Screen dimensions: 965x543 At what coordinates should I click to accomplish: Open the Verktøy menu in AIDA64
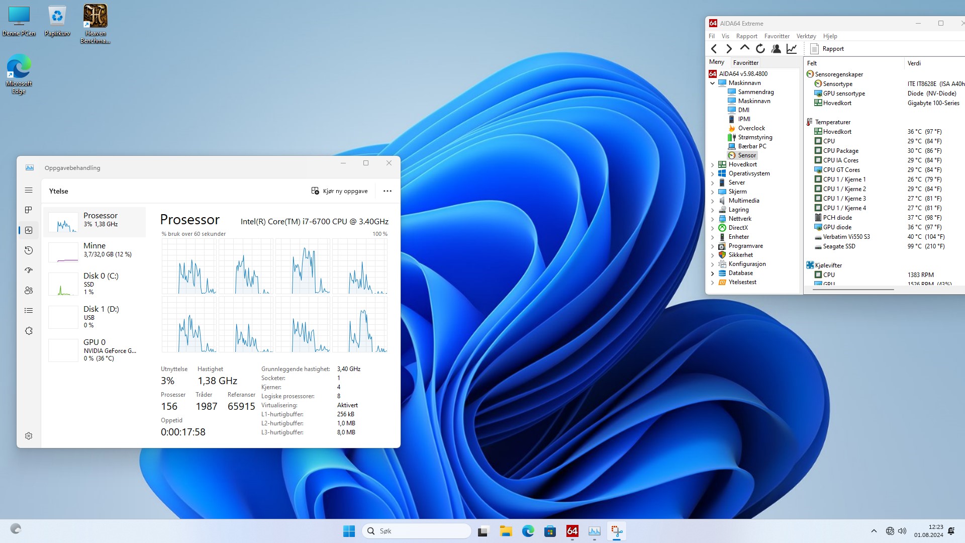(806, 36)
